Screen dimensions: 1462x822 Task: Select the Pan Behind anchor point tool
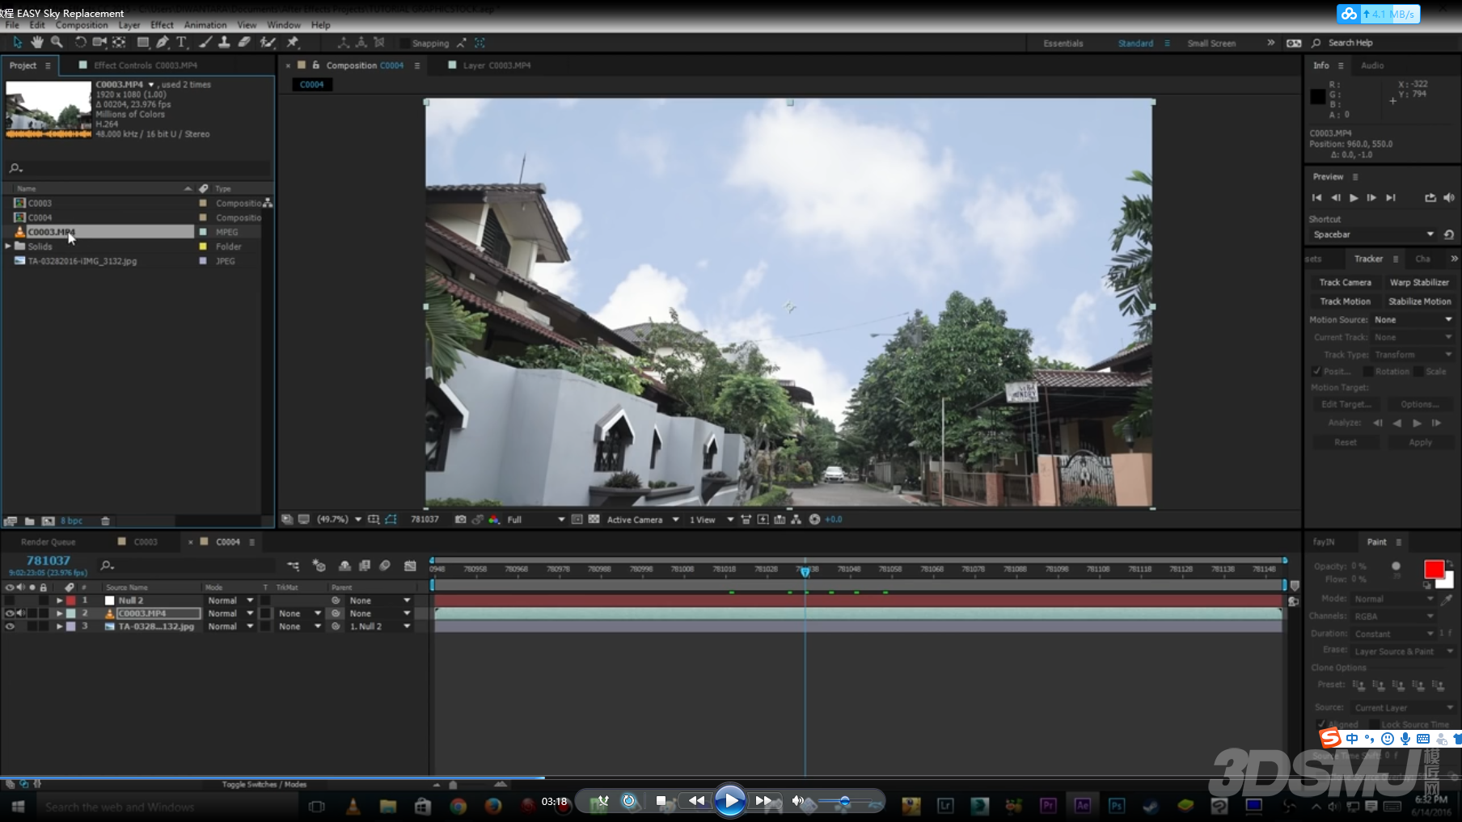(120, 42)
